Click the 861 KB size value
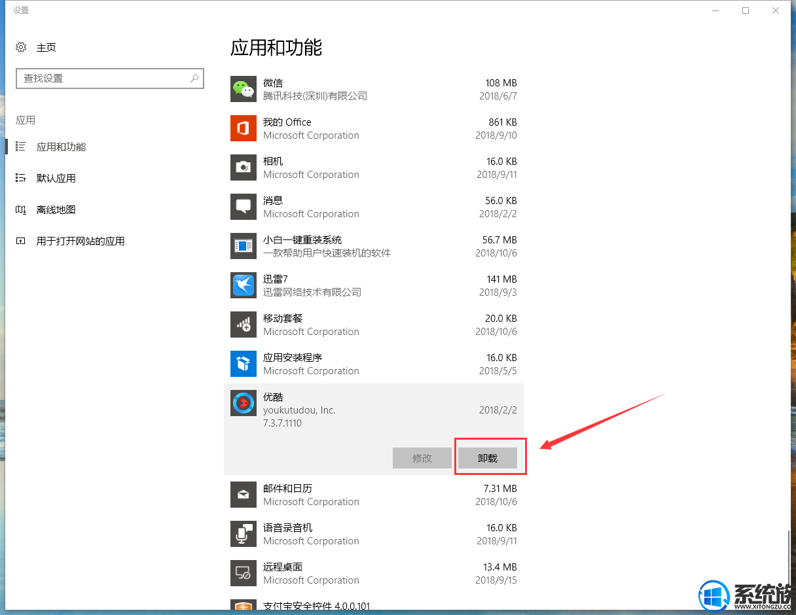Viewport: 796px width, 615px height. click(503, 122)
